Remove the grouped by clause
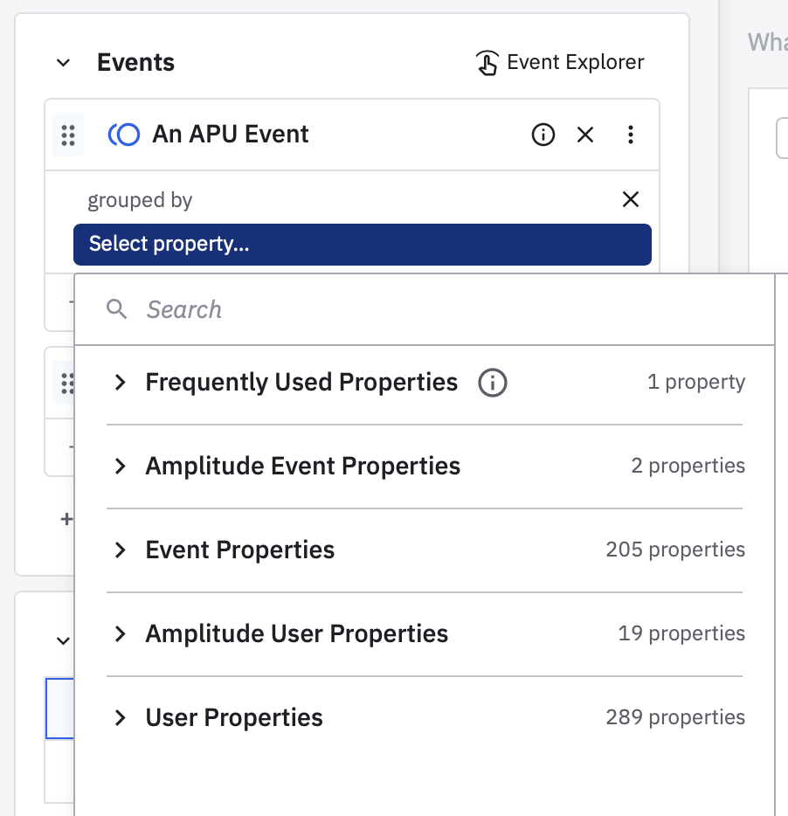The height and width of the screenshot is (816, 788). point(630,199)
